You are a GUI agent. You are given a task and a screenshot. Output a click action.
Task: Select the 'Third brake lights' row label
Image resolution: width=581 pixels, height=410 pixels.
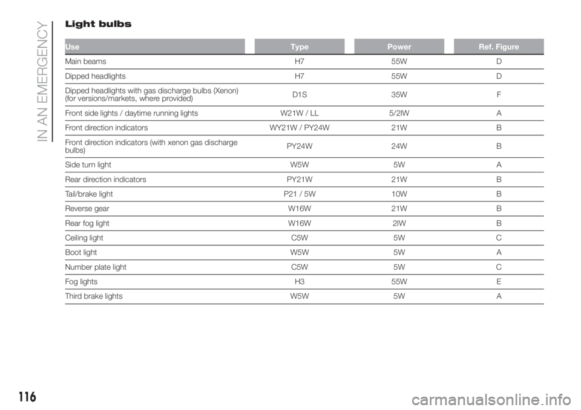tap(94, 296)
